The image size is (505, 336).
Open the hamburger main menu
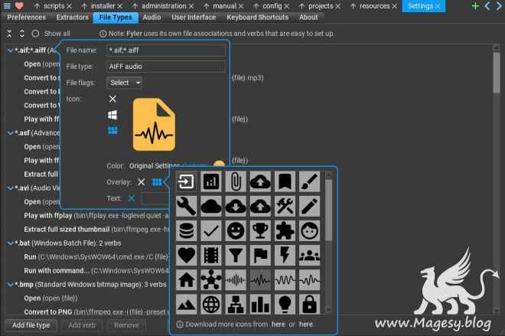7,6
